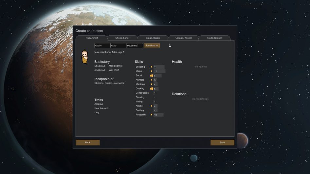Click the colonist portrait of Rudy

[85, 57]
